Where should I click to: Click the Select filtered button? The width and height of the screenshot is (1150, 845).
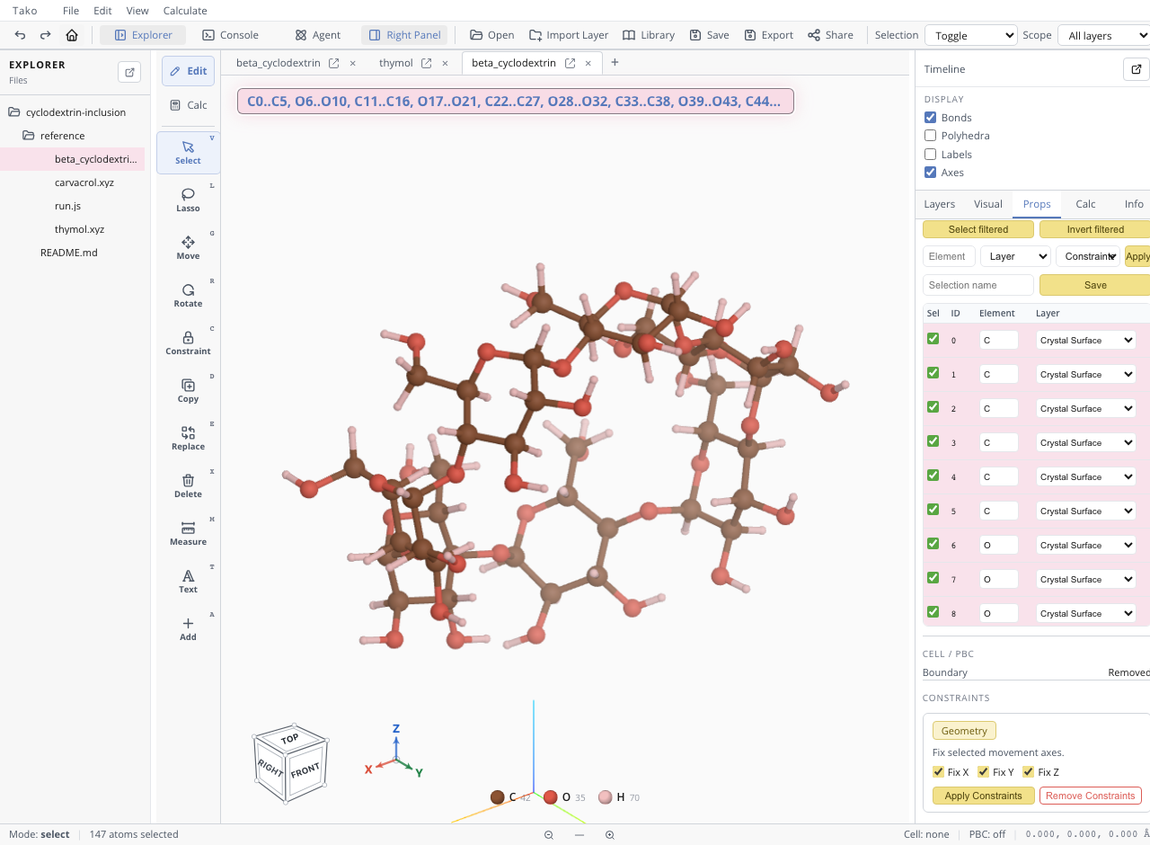[x=978, y=229]
